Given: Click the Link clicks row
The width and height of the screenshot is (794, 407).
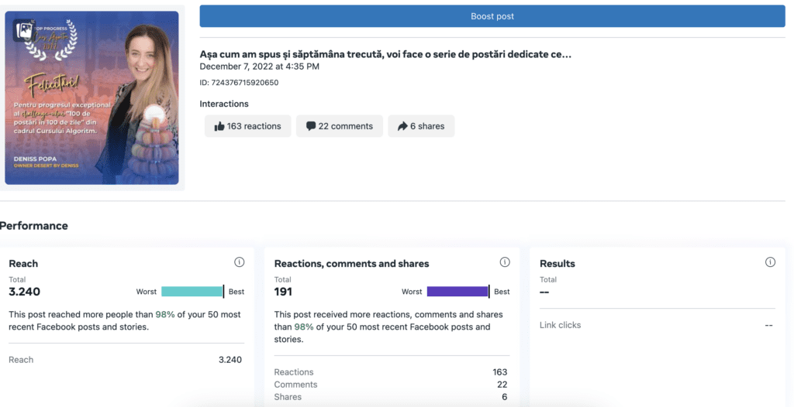Looking at the screenshot, I should coord(656,325).
